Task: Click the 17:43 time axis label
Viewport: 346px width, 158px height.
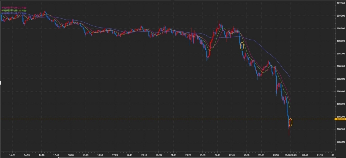Action: click(x=56, y=155)
